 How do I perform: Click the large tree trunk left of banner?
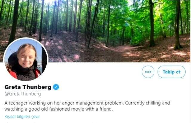coord(14,22)
